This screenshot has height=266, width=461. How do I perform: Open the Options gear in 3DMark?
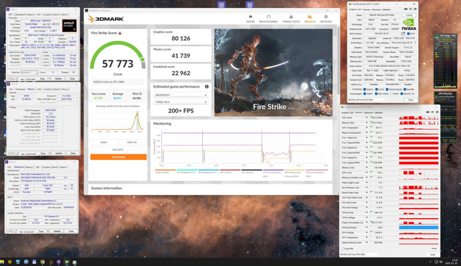[326, 17]
